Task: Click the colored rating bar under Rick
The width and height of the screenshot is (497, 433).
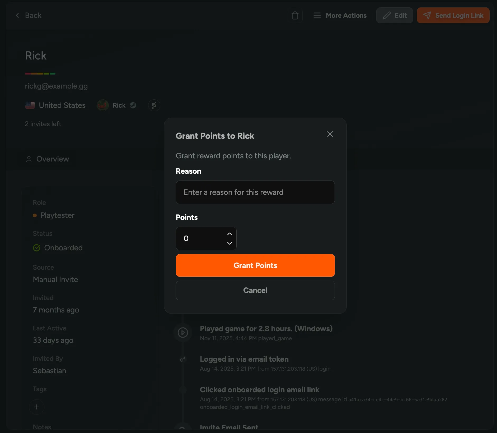Action: click(40, 73)
